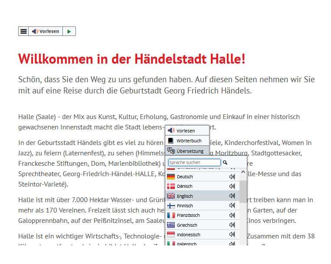Click the scroll-up arrow of language list

(x=243, y=172)
